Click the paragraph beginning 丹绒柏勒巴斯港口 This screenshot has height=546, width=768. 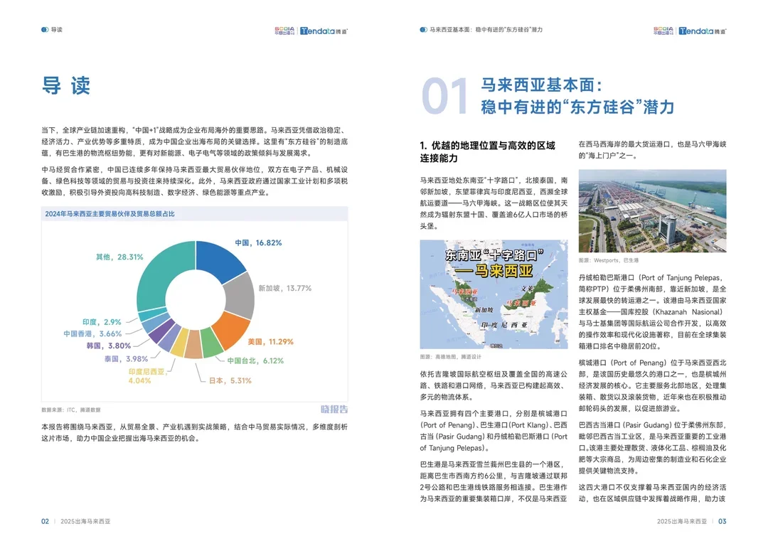(x=652, y=312)
